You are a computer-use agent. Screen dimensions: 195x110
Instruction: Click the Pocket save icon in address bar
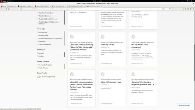tap(170, 9)
